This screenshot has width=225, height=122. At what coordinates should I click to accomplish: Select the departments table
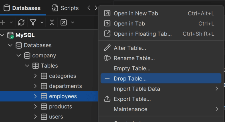pos(65,86)
